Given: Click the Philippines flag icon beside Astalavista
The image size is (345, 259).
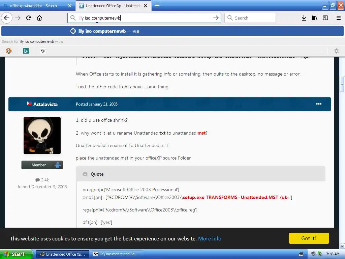Looking at the screenshot, I should coord(29,104).
